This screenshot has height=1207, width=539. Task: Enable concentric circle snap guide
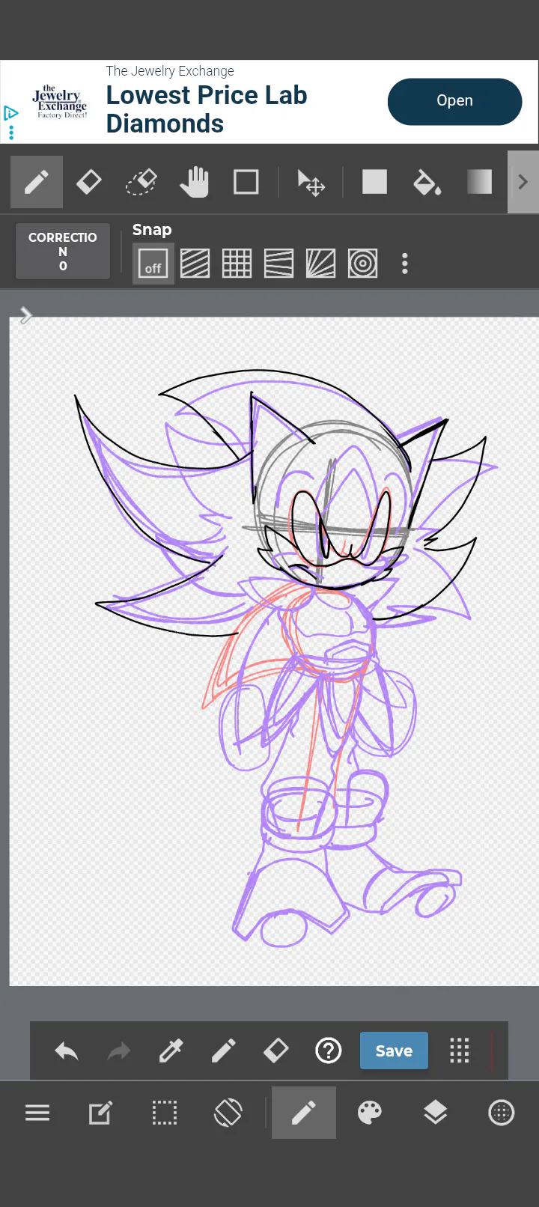point(363,264)
